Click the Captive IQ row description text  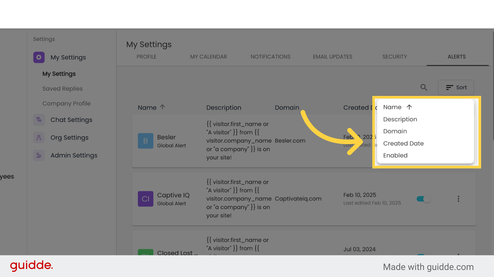pos(239,199)
